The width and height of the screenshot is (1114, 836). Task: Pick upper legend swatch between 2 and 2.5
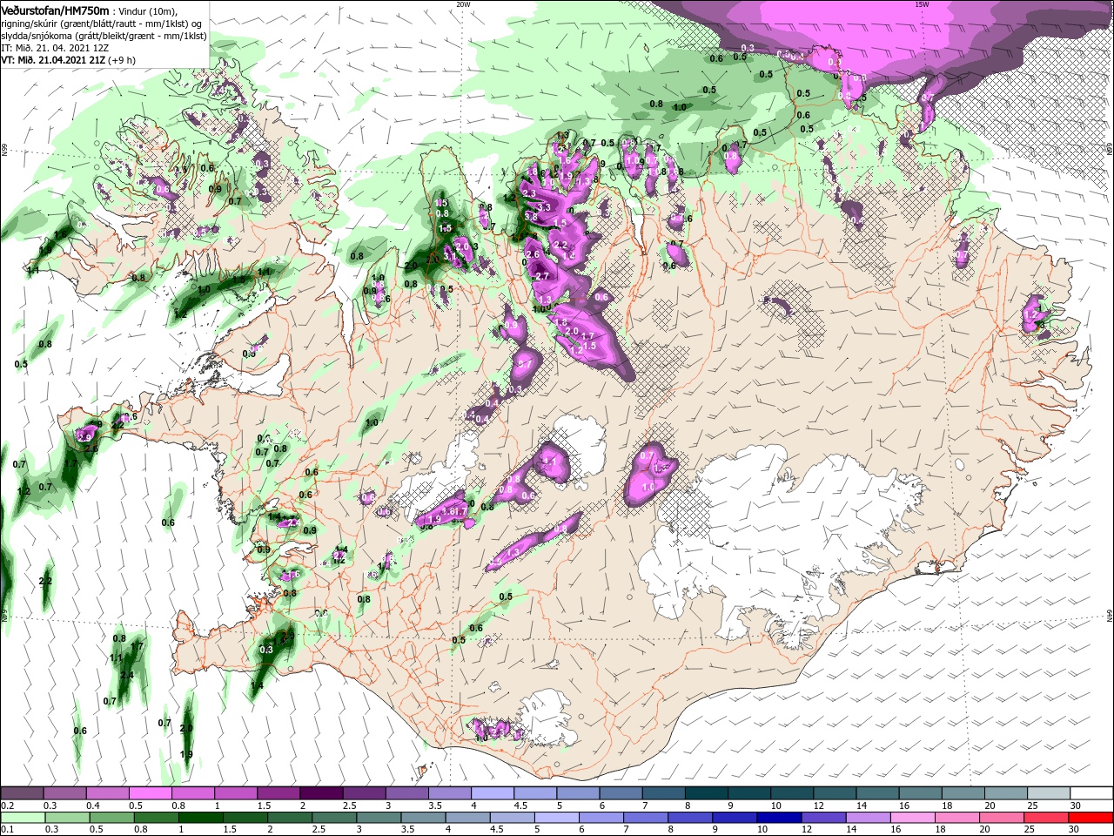click(320, 792)
